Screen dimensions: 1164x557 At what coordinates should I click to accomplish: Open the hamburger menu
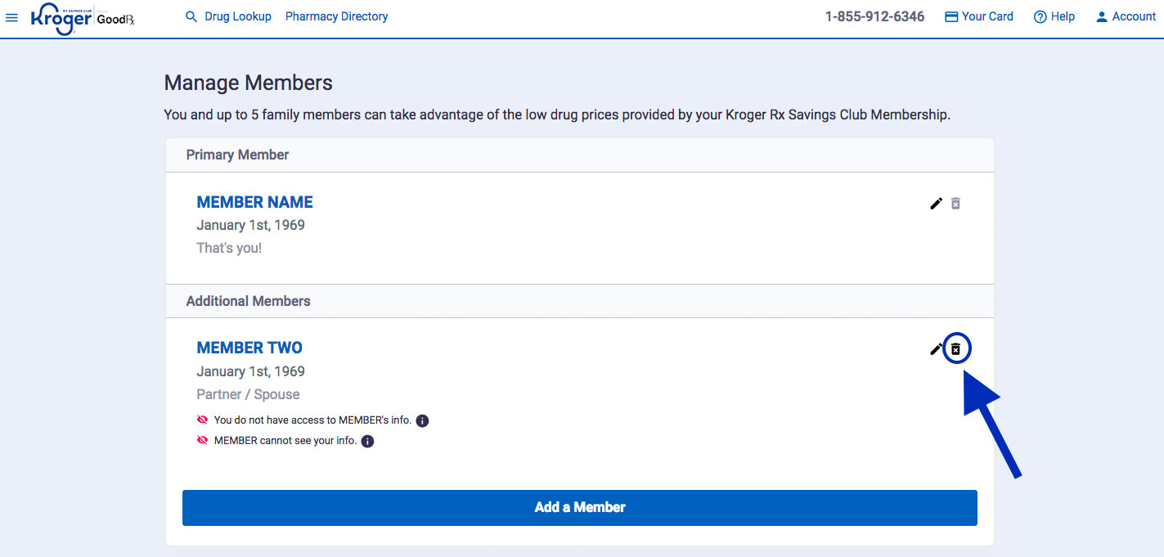click(x=11, y=17)
